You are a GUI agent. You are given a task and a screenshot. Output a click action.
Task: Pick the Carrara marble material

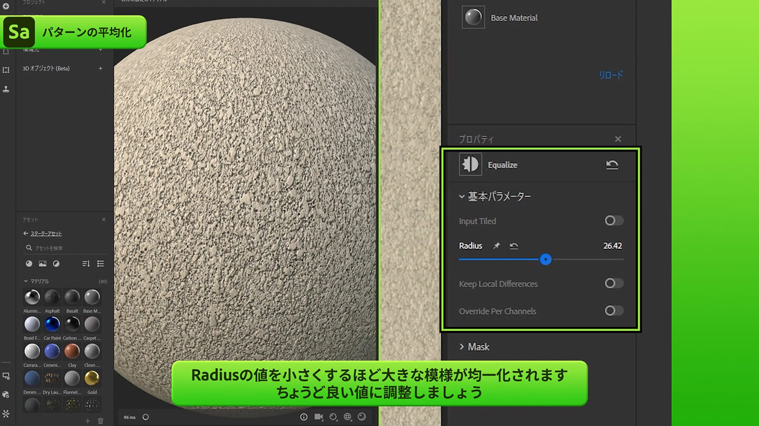pos(32,351)
